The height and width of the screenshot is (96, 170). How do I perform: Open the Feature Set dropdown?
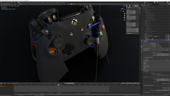tap(163, 45)
